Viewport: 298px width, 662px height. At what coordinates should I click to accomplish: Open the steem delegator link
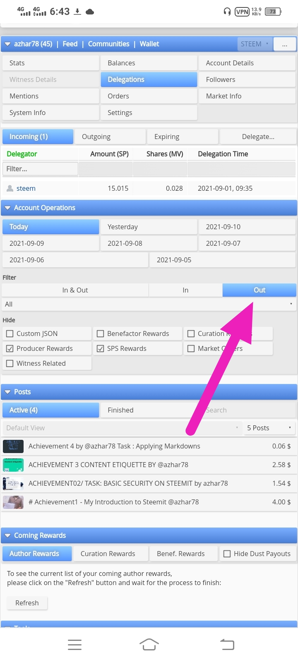26,188
